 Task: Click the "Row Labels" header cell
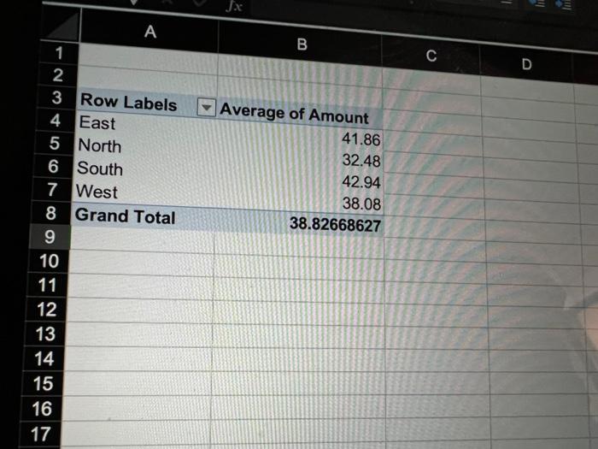[x=147, y=103]
